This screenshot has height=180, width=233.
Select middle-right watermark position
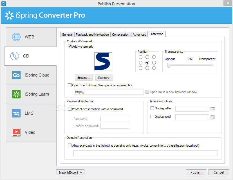154,63
